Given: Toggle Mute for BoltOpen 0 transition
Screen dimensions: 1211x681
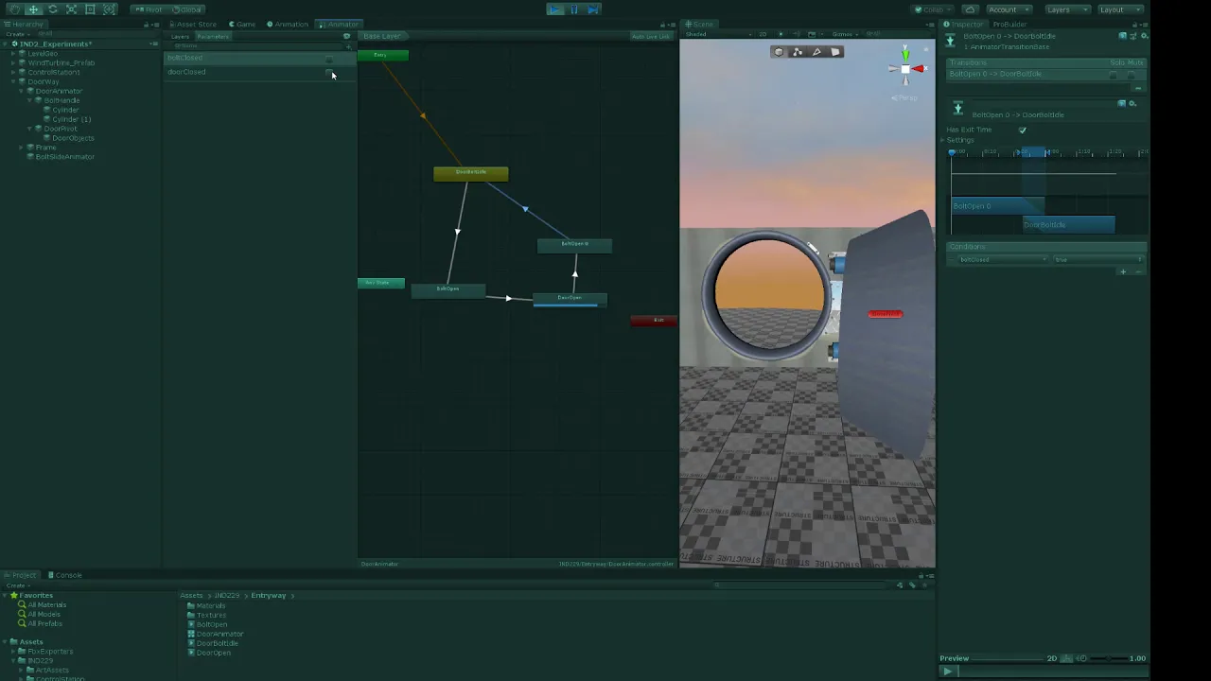Looking at the screenshot, I should point(1131,75).
